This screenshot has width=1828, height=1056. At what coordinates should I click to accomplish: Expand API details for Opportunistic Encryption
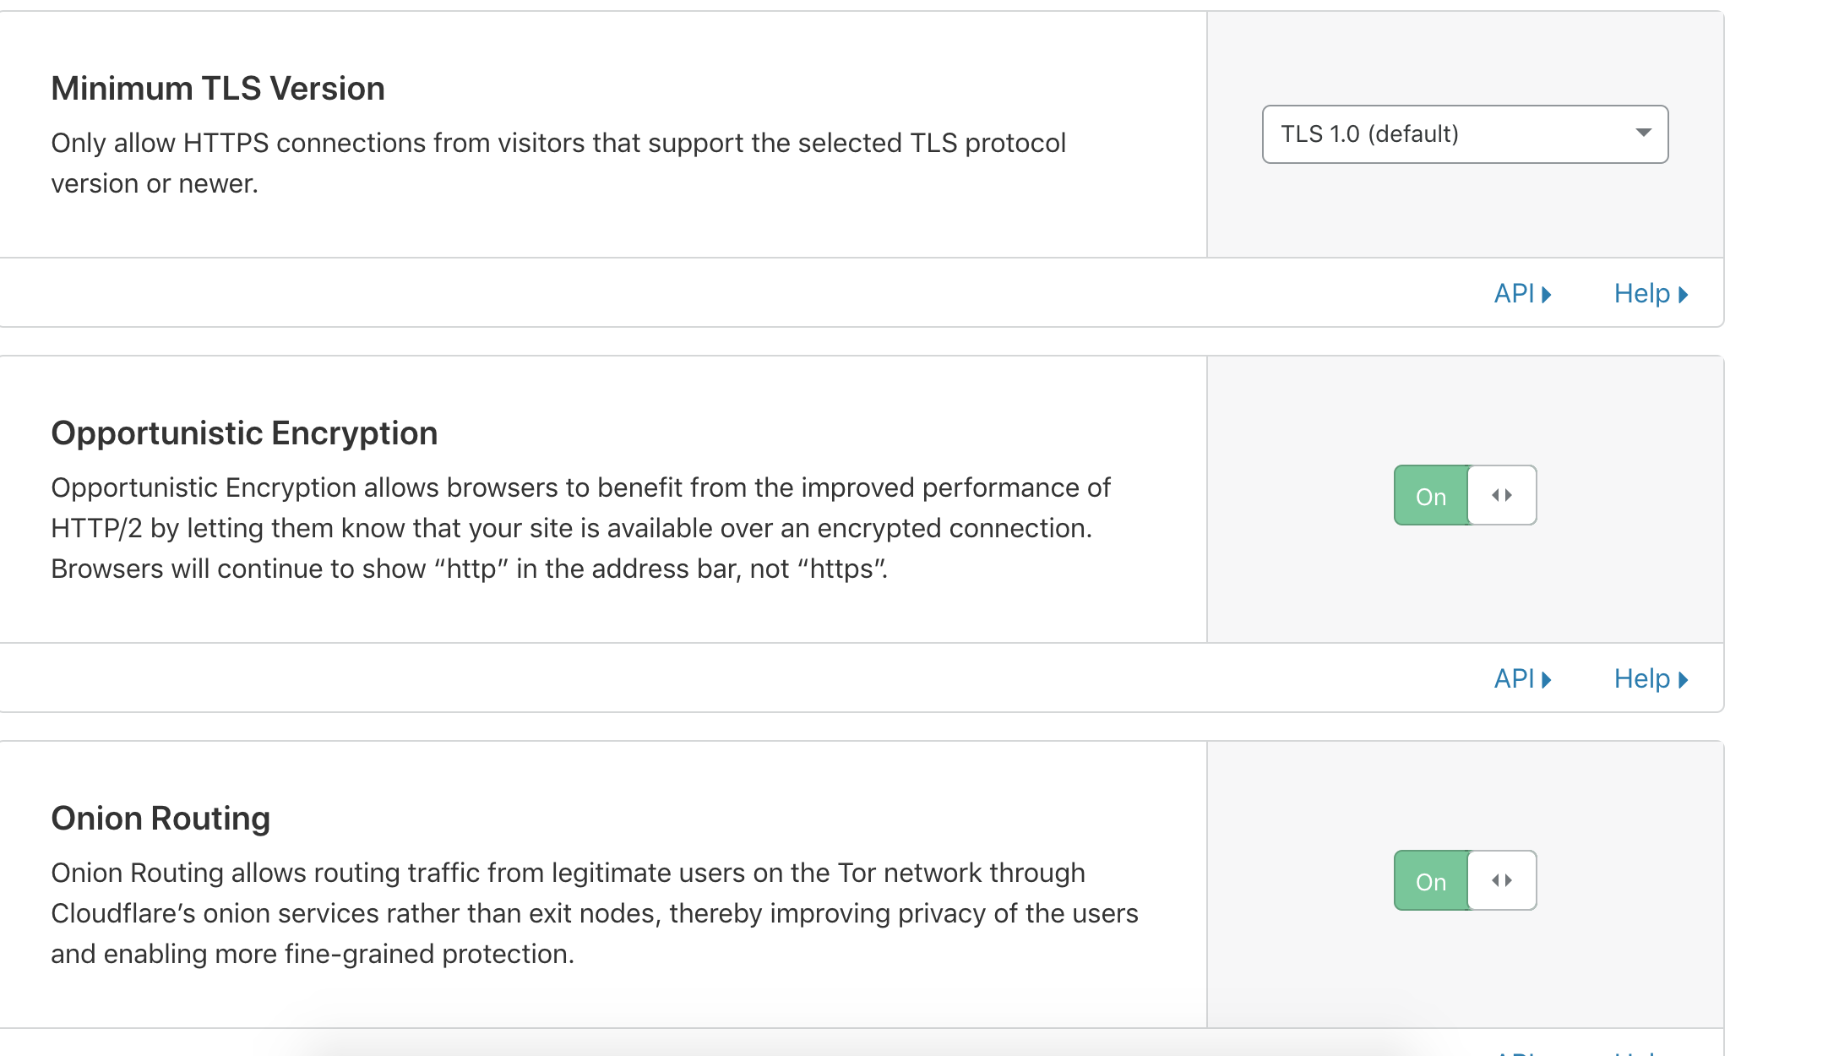click(x=1514, y=679)
